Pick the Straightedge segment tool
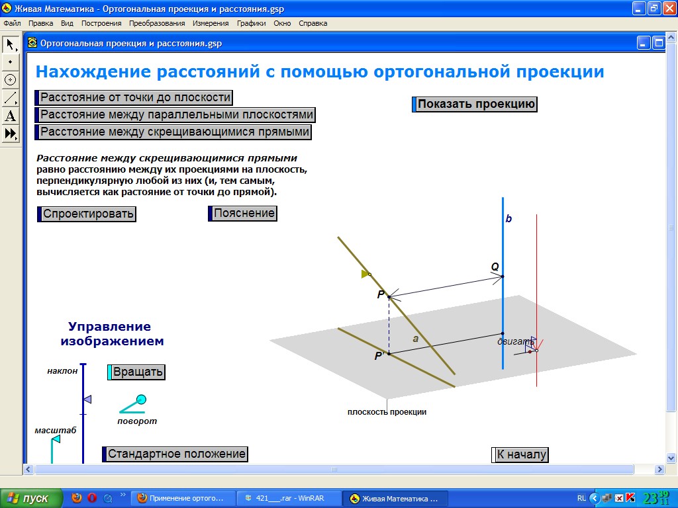 pyautogui.click(x=11, y=98)
